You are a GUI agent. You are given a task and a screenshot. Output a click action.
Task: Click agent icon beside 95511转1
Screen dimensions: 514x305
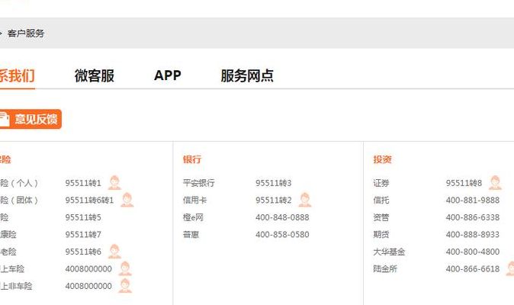coord(114,182)
